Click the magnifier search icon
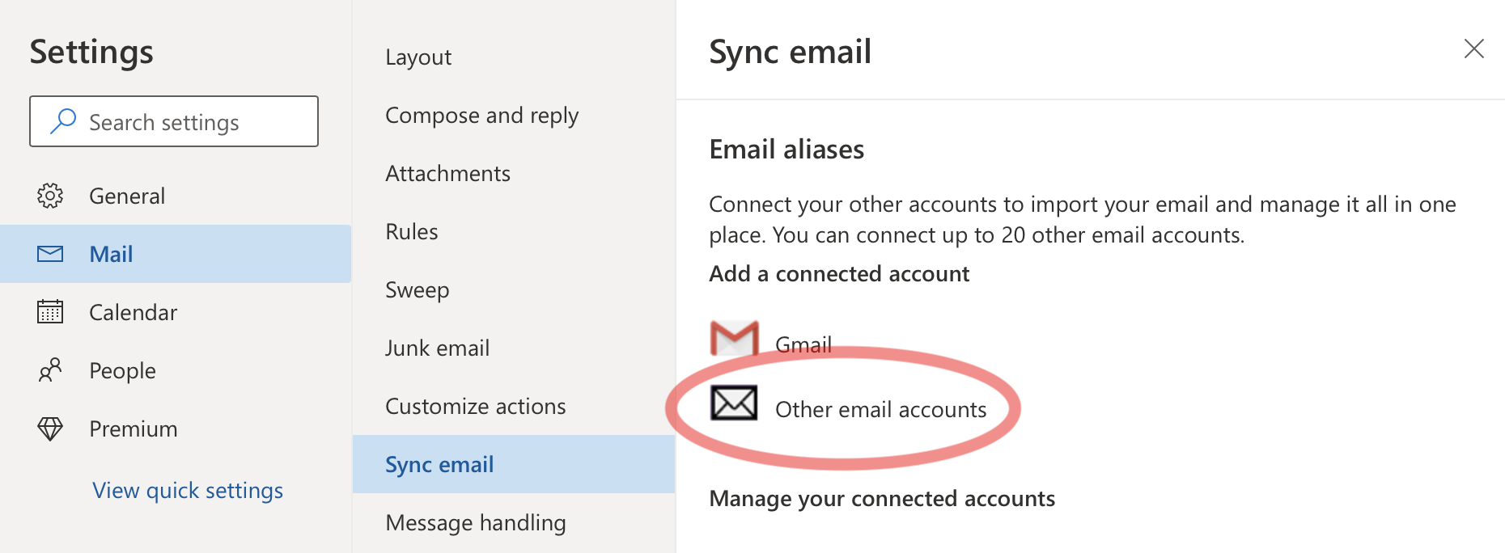Image resolution: width=1505 pixels, height=553 pixels. 63,121
